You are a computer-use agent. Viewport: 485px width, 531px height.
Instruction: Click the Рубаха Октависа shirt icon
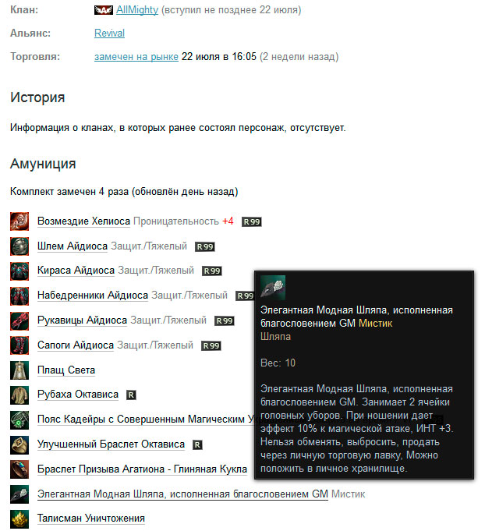pos(19,395)
